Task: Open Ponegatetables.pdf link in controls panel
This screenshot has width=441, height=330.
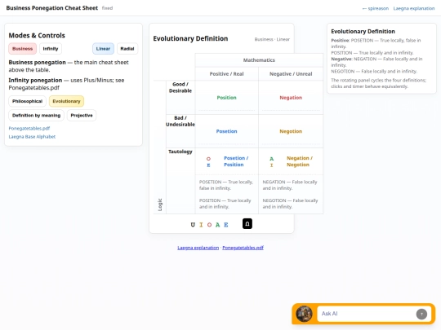Action: click(29, 128)
